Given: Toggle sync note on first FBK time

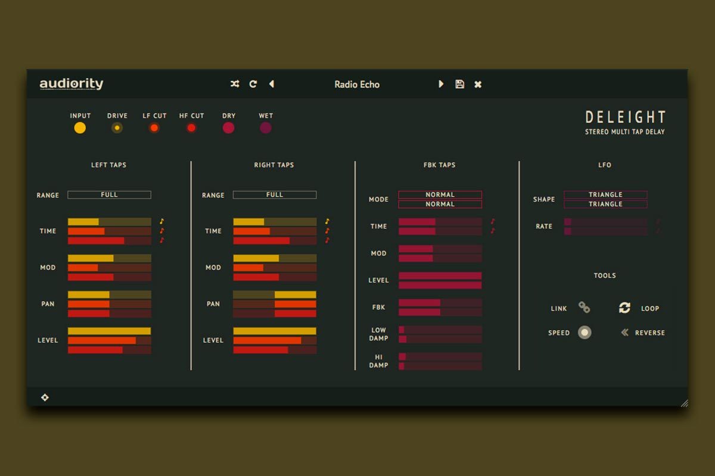Looking at the screenshot, I should pos(493,221).
